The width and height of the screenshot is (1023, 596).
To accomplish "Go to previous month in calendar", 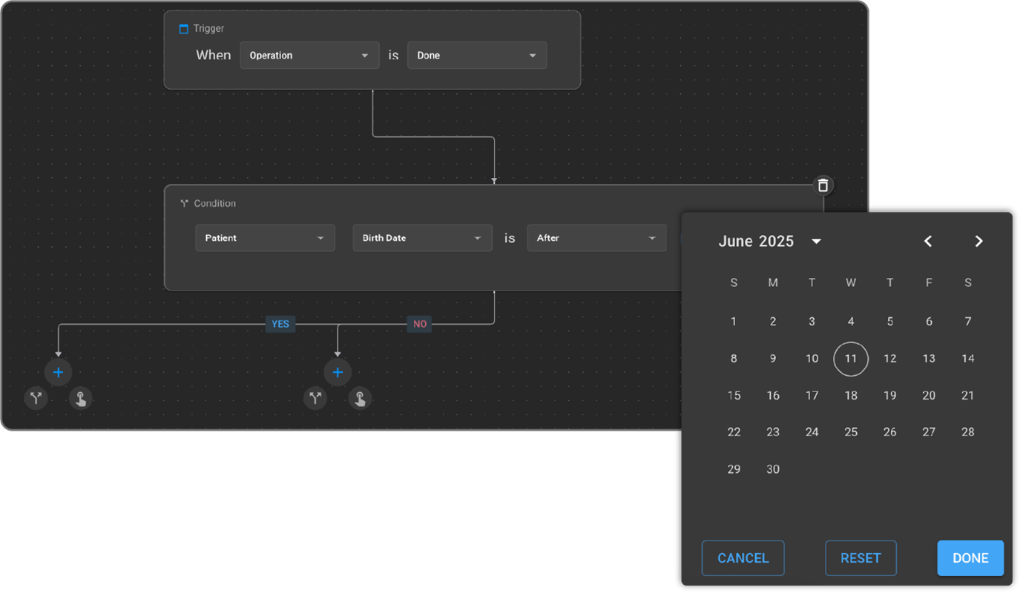I will coord(927,241).
